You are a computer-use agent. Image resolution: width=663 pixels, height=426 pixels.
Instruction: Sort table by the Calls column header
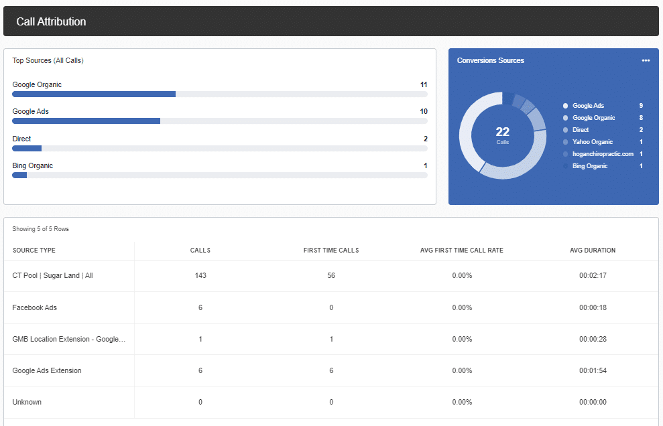pos(200,251)
